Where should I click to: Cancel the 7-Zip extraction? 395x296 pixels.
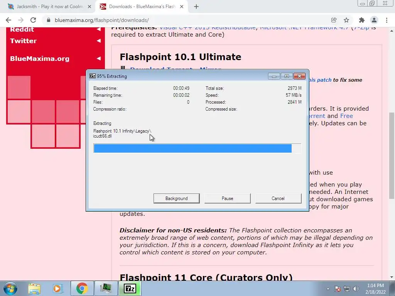click(x=278, y=198)
